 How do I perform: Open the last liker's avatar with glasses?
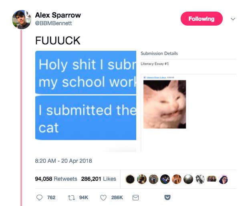pyautogui.click(x=224, y=179)
